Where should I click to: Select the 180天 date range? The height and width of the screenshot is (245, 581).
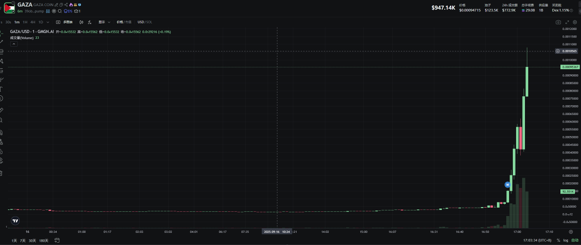pyautogui.click(x=44, y=241)
